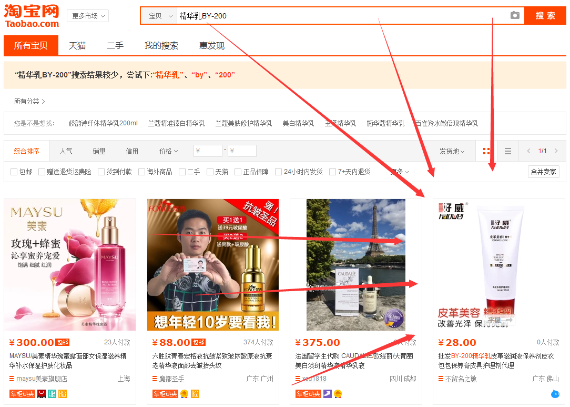Click the arrow badge under xcd1818
Screen dimensions: 570x407
(327, 394)
